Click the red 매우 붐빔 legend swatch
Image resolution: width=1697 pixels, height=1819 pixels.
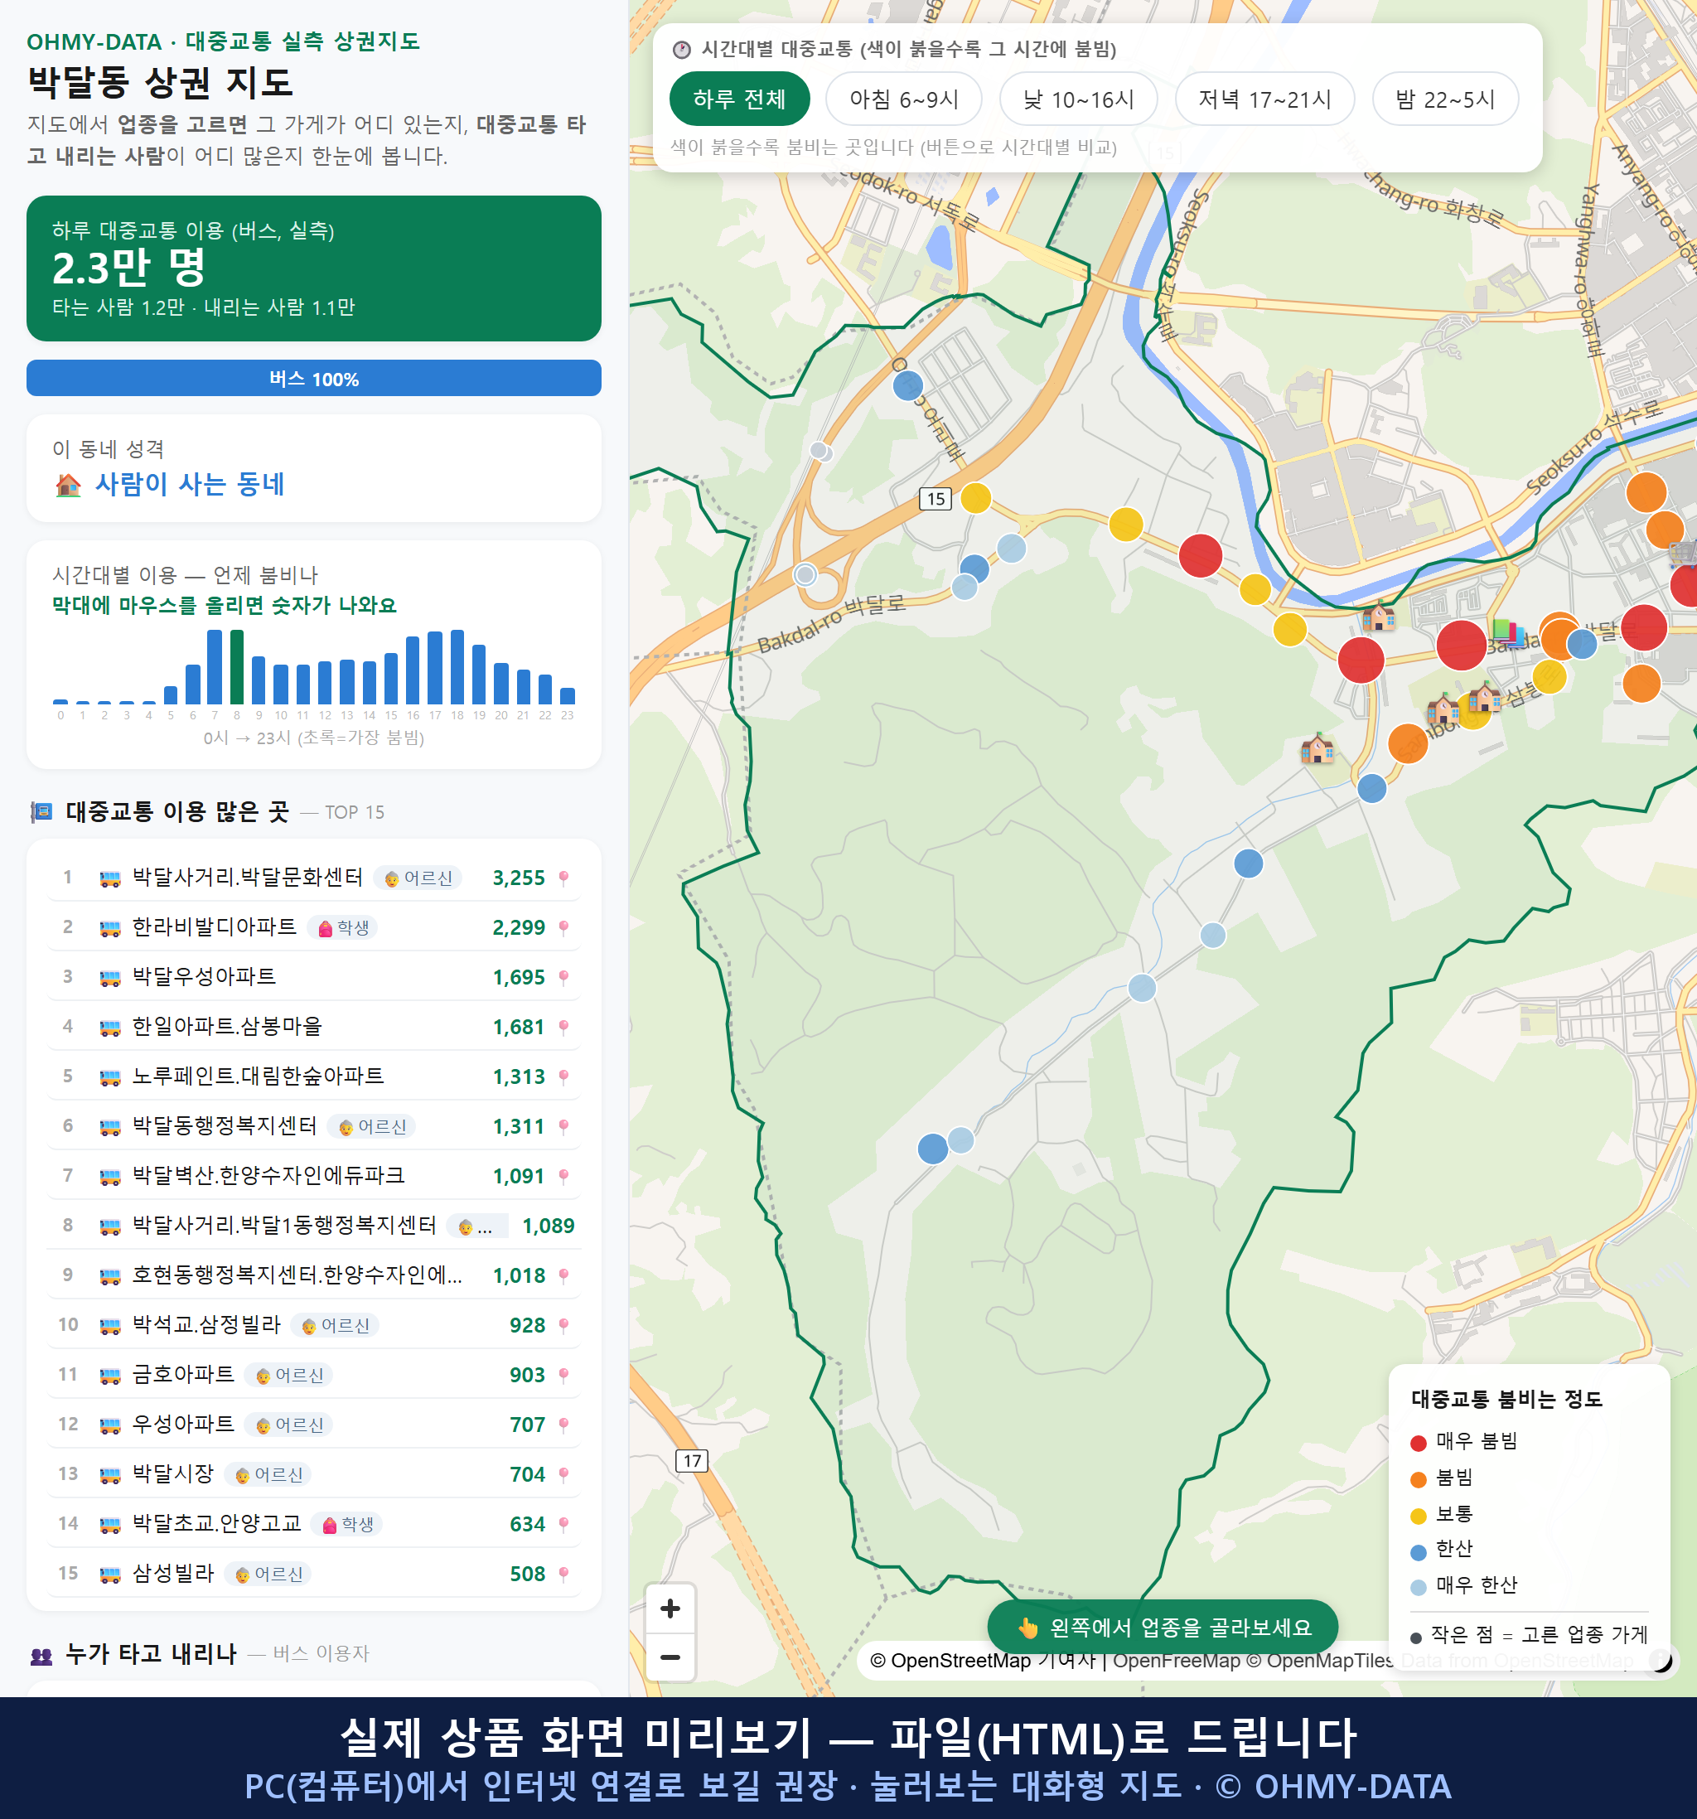(x=1419, y=1443)
